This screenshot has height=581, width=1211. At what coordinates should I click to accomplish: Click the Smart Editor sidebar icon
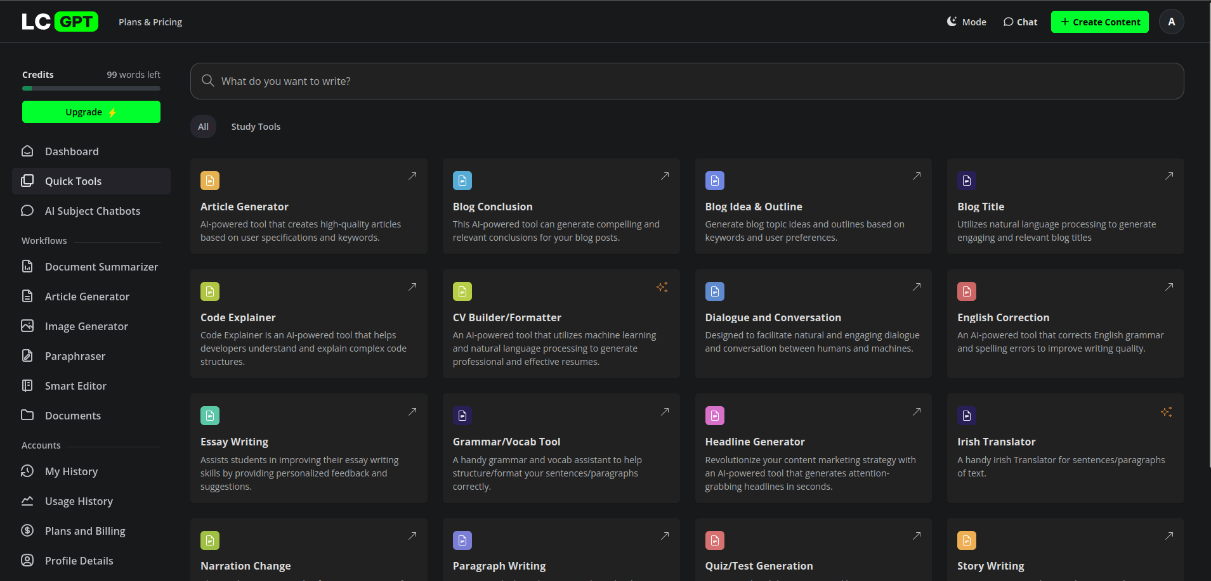(27, 386)
